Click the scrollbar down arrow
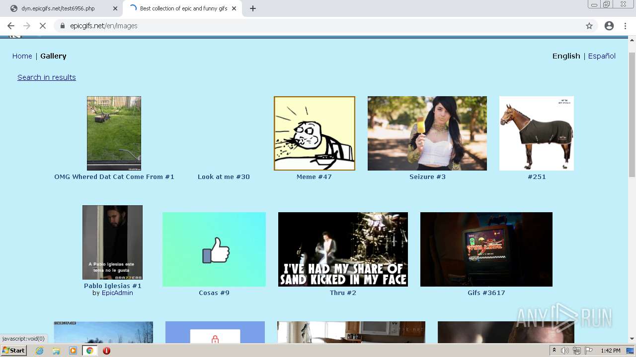Screen dimensions: 636x357 pyautogui.click(x=632, y=339)
